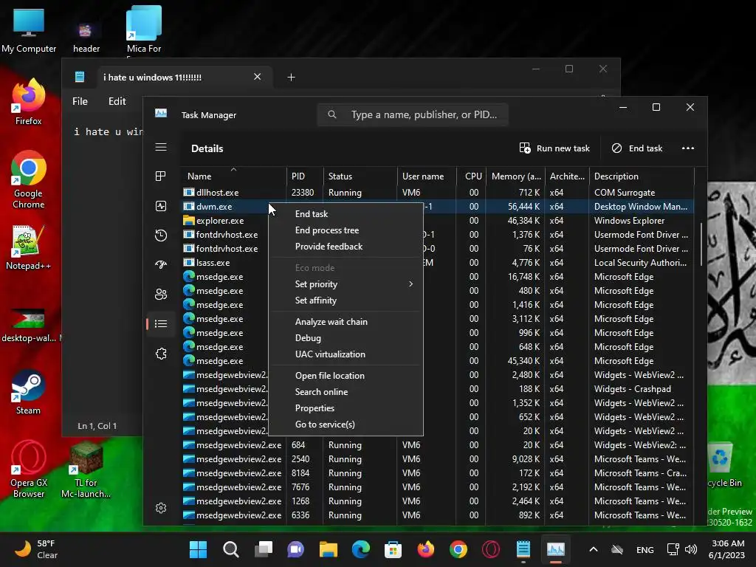Sort by PID column header
756x567 pixels.
(305, 176)
